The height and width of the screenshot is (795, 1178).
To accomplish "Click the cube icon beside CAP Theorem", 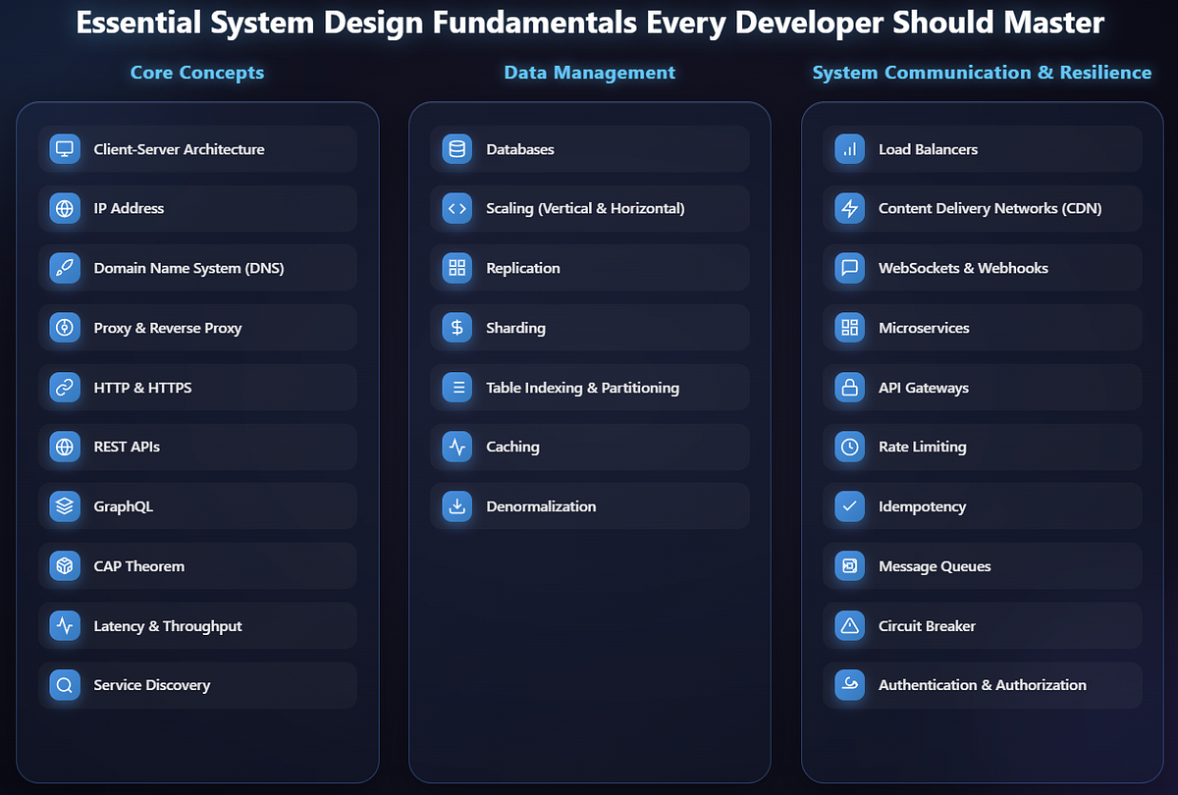I will pos(64,565).
